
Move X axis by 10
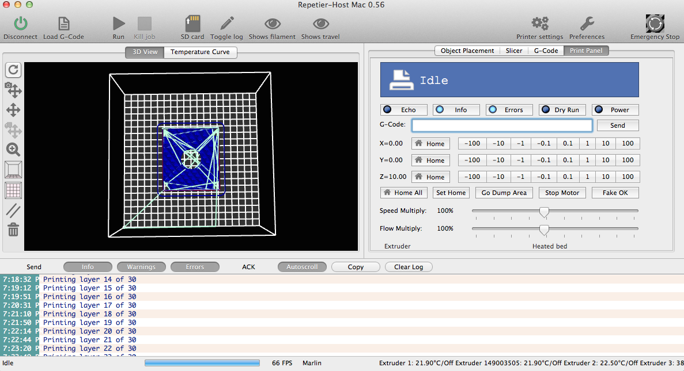point(606,143)
